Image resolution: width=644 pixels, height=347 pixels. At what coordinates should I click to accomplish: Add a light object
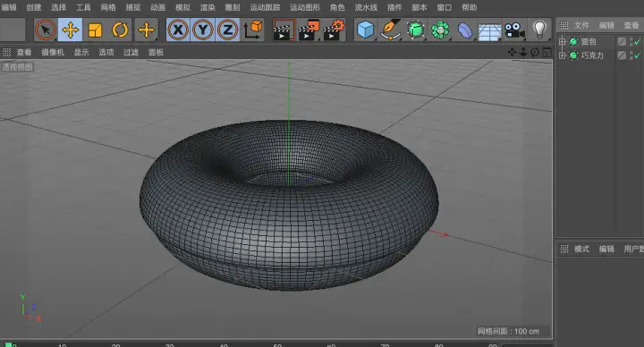pyautogui.click(x=539, y=30)
